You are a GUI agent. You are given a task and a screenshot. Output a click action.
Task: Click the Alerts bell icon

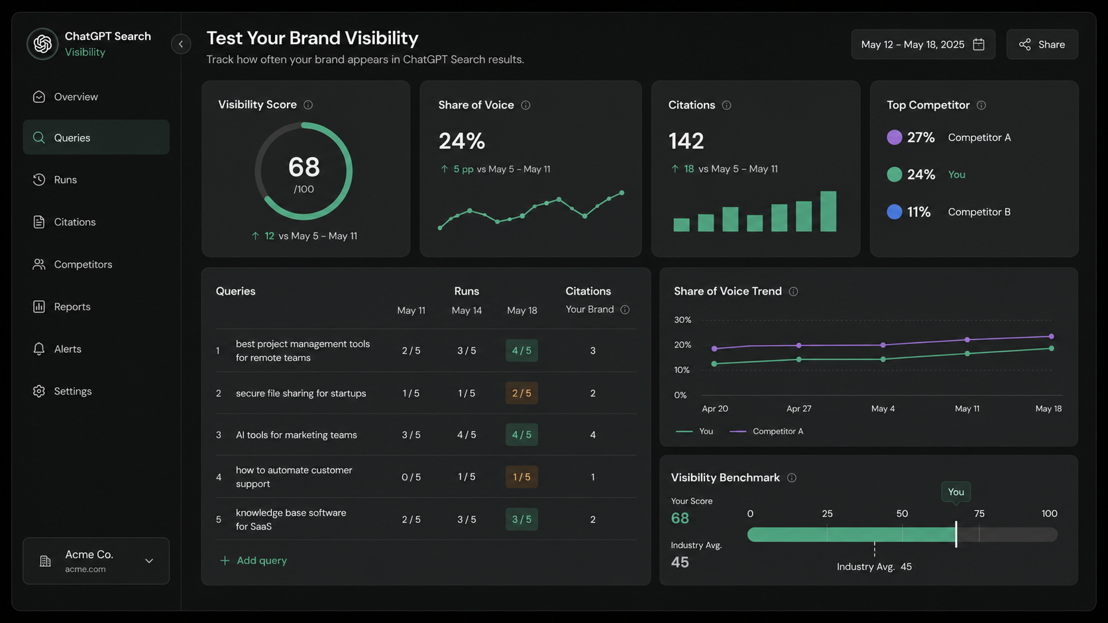(39, 349)
